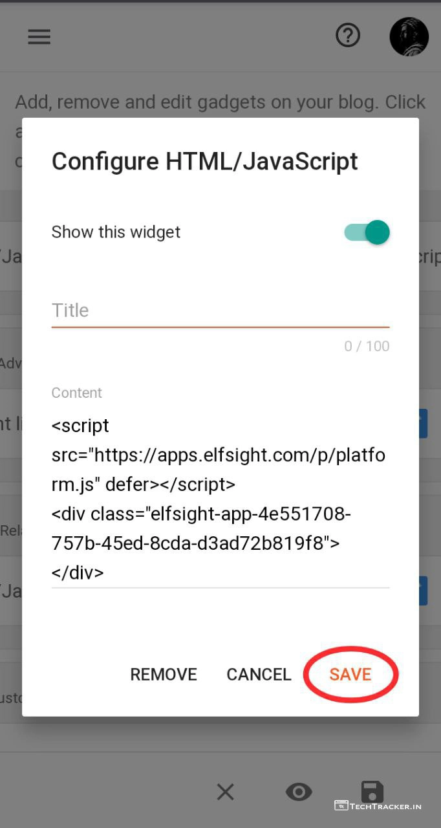Click the "Add, remove and edit gadgets" text
Screen dimensions: 441x828
[x=220, y=102]
